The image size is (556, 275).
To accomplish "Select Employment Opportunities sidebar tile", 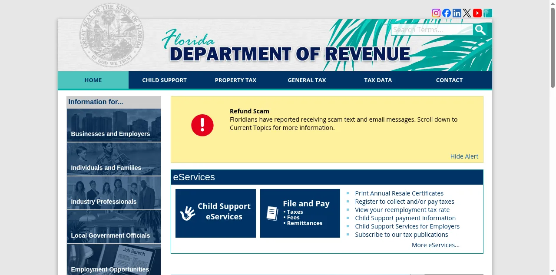I will coord(114,260).
